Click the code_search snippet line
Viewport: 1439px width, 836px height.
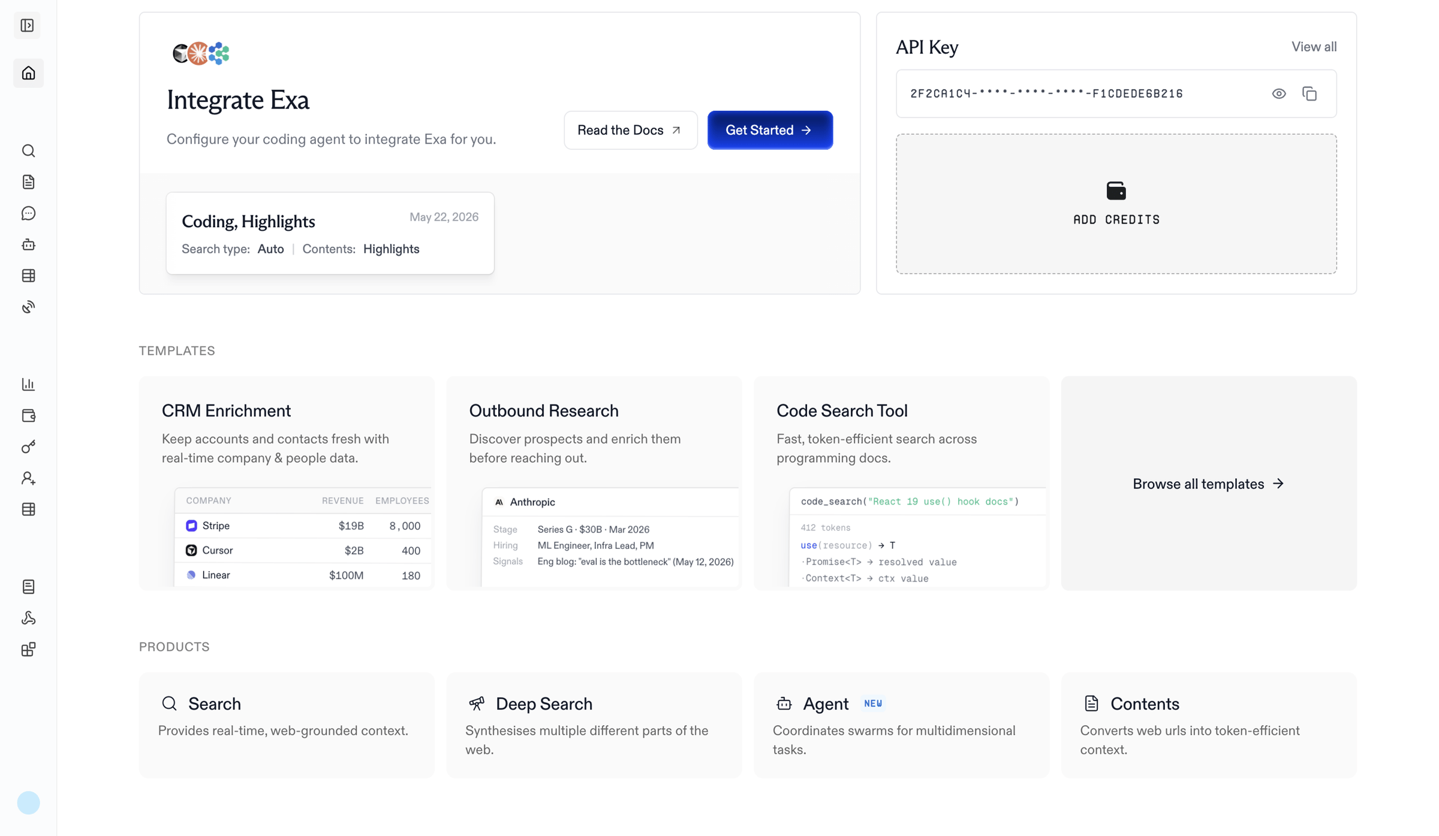(x=910, y=502)
